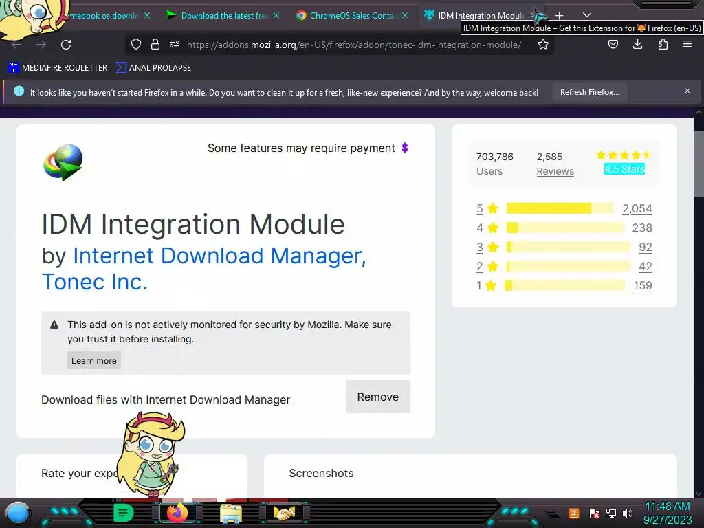Image resolution: width=704 pixels, height=528 pixels.
Task: Click the 1-star rating bar
Action: (565, 285)
